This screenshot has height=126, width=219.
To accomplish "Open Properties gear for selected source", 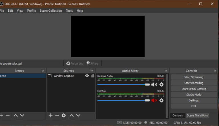I will coord(74,63).
